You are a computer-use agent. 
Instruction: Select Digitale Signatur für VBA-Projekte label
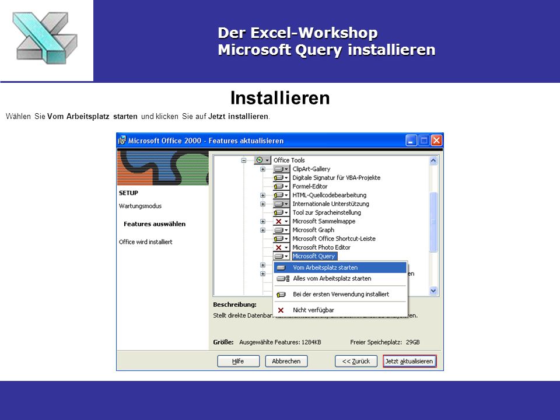pyautogui.click(x=336, y=177)
